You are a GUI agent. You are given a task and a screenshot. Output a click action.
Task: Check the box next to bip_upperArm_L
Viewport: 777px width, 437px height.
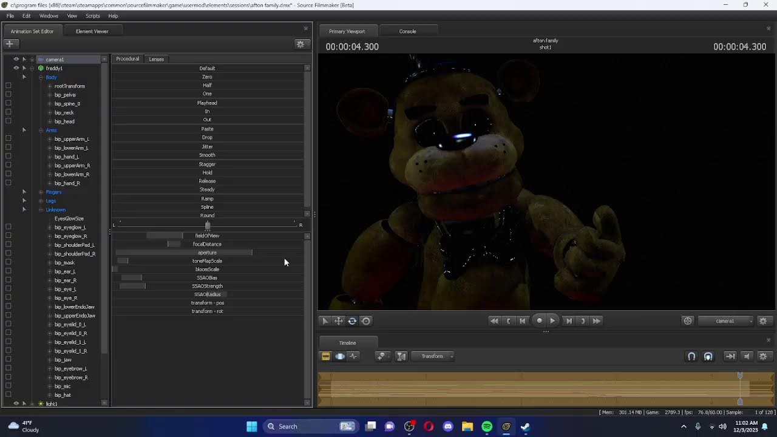point(8,139)
